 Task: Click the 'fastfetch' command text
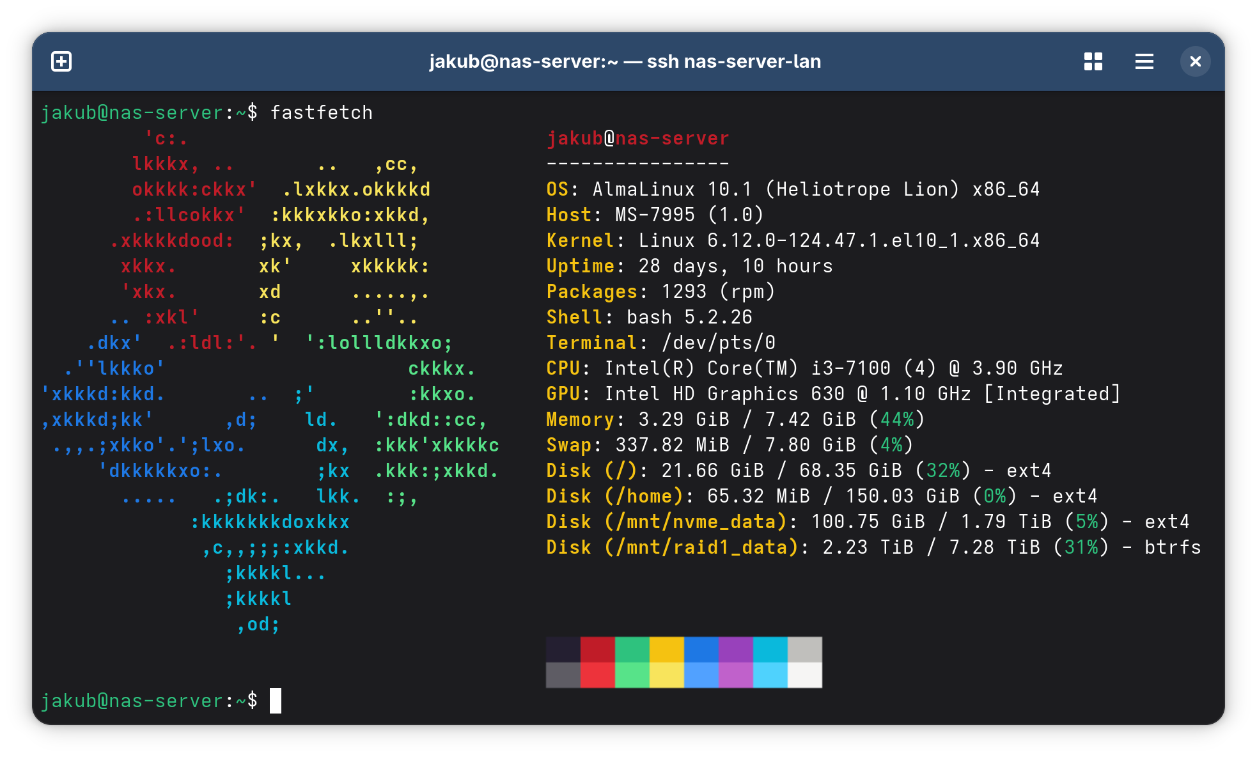(322, 113)
